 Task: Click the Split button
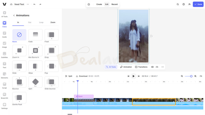(69, 76)
